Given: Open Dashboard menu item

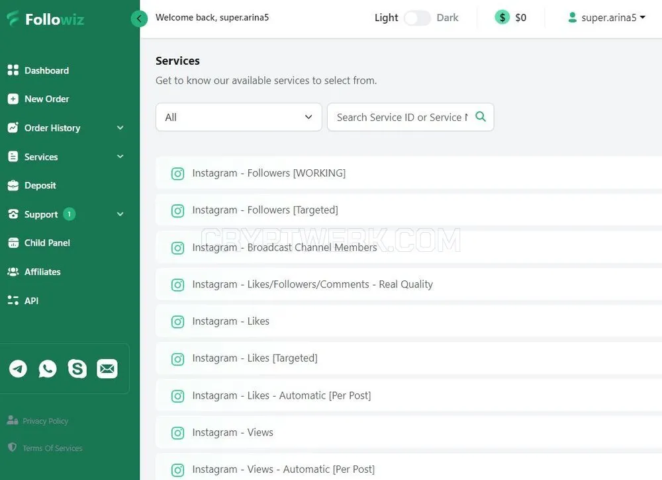Looking at the screenshot, I should (46, 71).
